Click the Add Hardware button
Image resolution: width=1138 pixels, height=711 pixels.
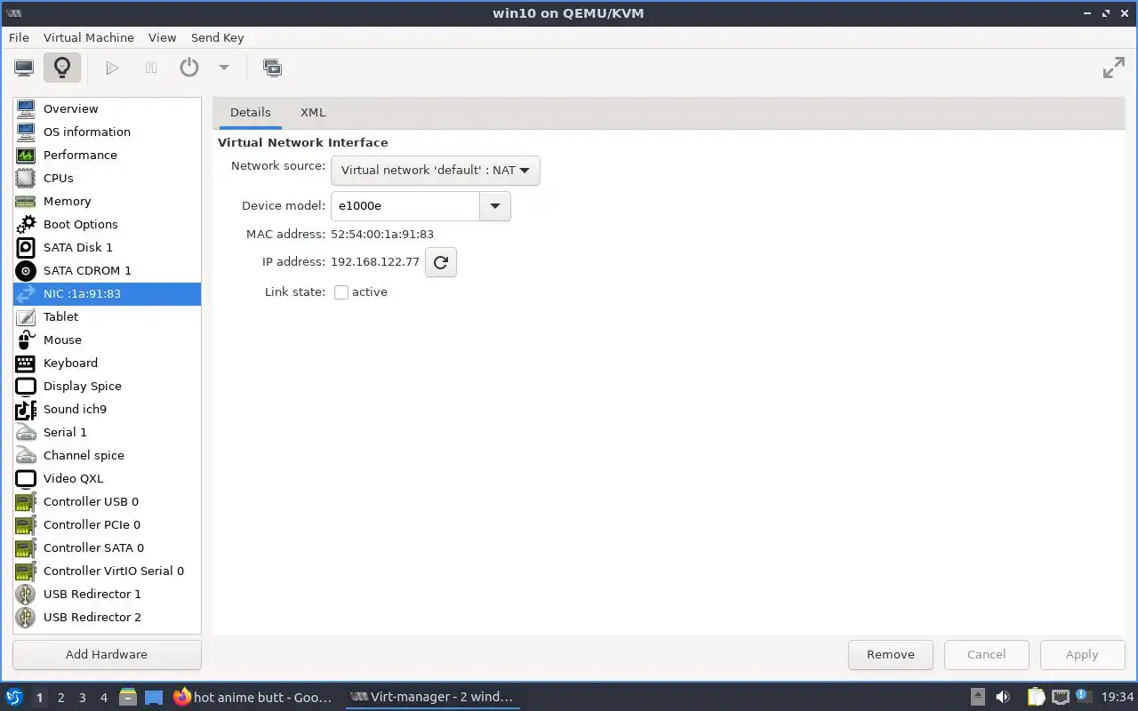click(x=107, y=654)
